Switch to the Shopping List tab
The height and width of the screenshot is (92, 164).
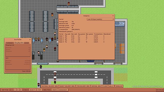[x=19, y=43]
